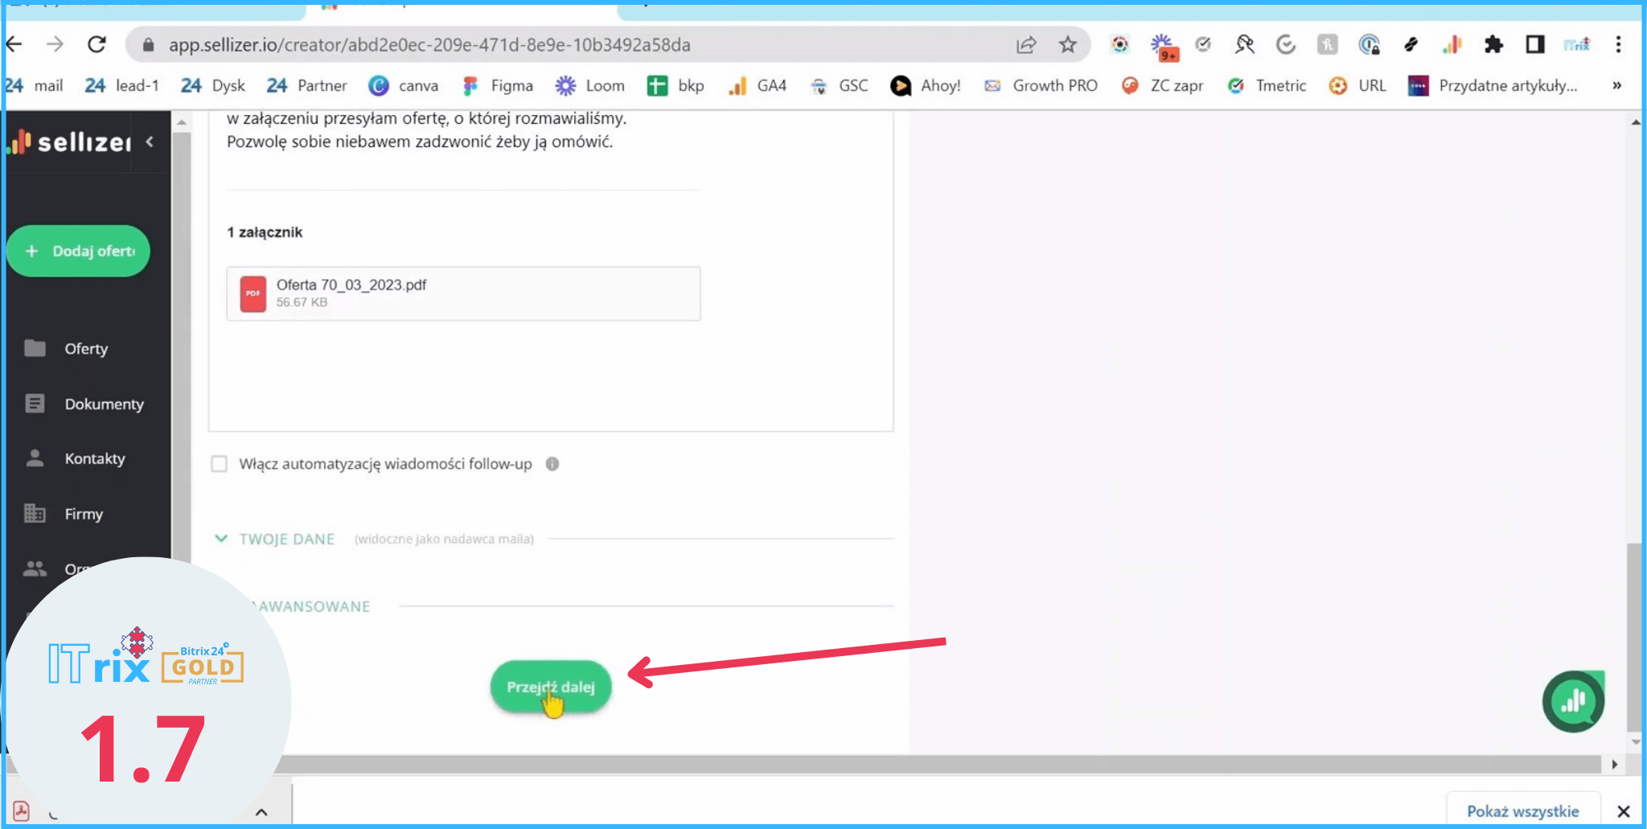Click Pokaż wszystkie in the downloads bar
The image size is (1647, 829).
(1522, 811)
